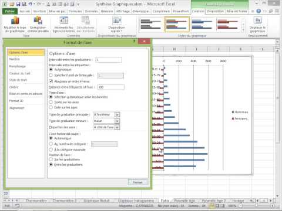The width and height of the screenshot is (282, 211).
Task: Close the Format de l'axe dialog with red X
Action: pyautogui.click(x=144, y=41)
